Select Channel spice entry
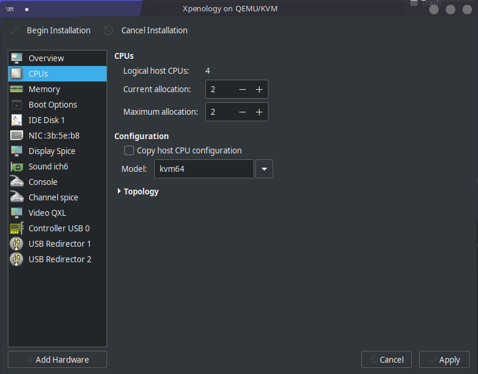Screen dimensions: 478x374 click(x=57, y=197)
